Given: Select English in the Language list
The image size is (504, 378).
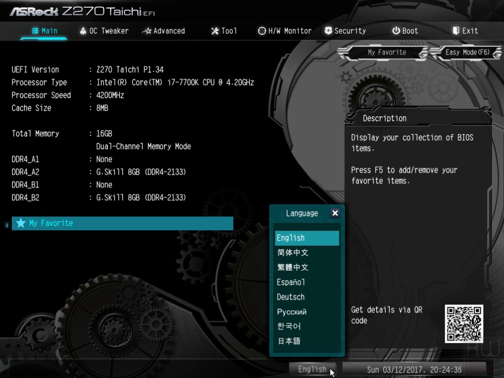Looking at the screenshot, I should (x=307, y=238).
